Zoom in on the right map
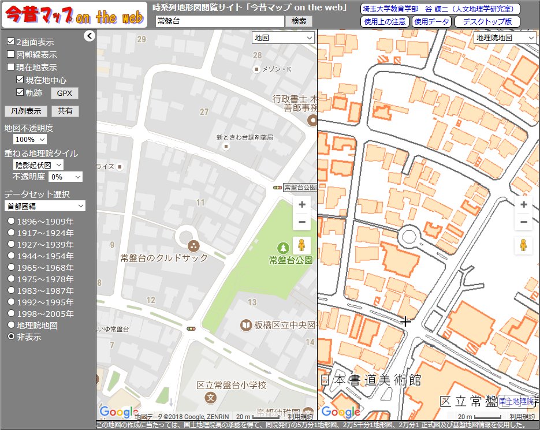540x430 pixels. tap(523, 204)
